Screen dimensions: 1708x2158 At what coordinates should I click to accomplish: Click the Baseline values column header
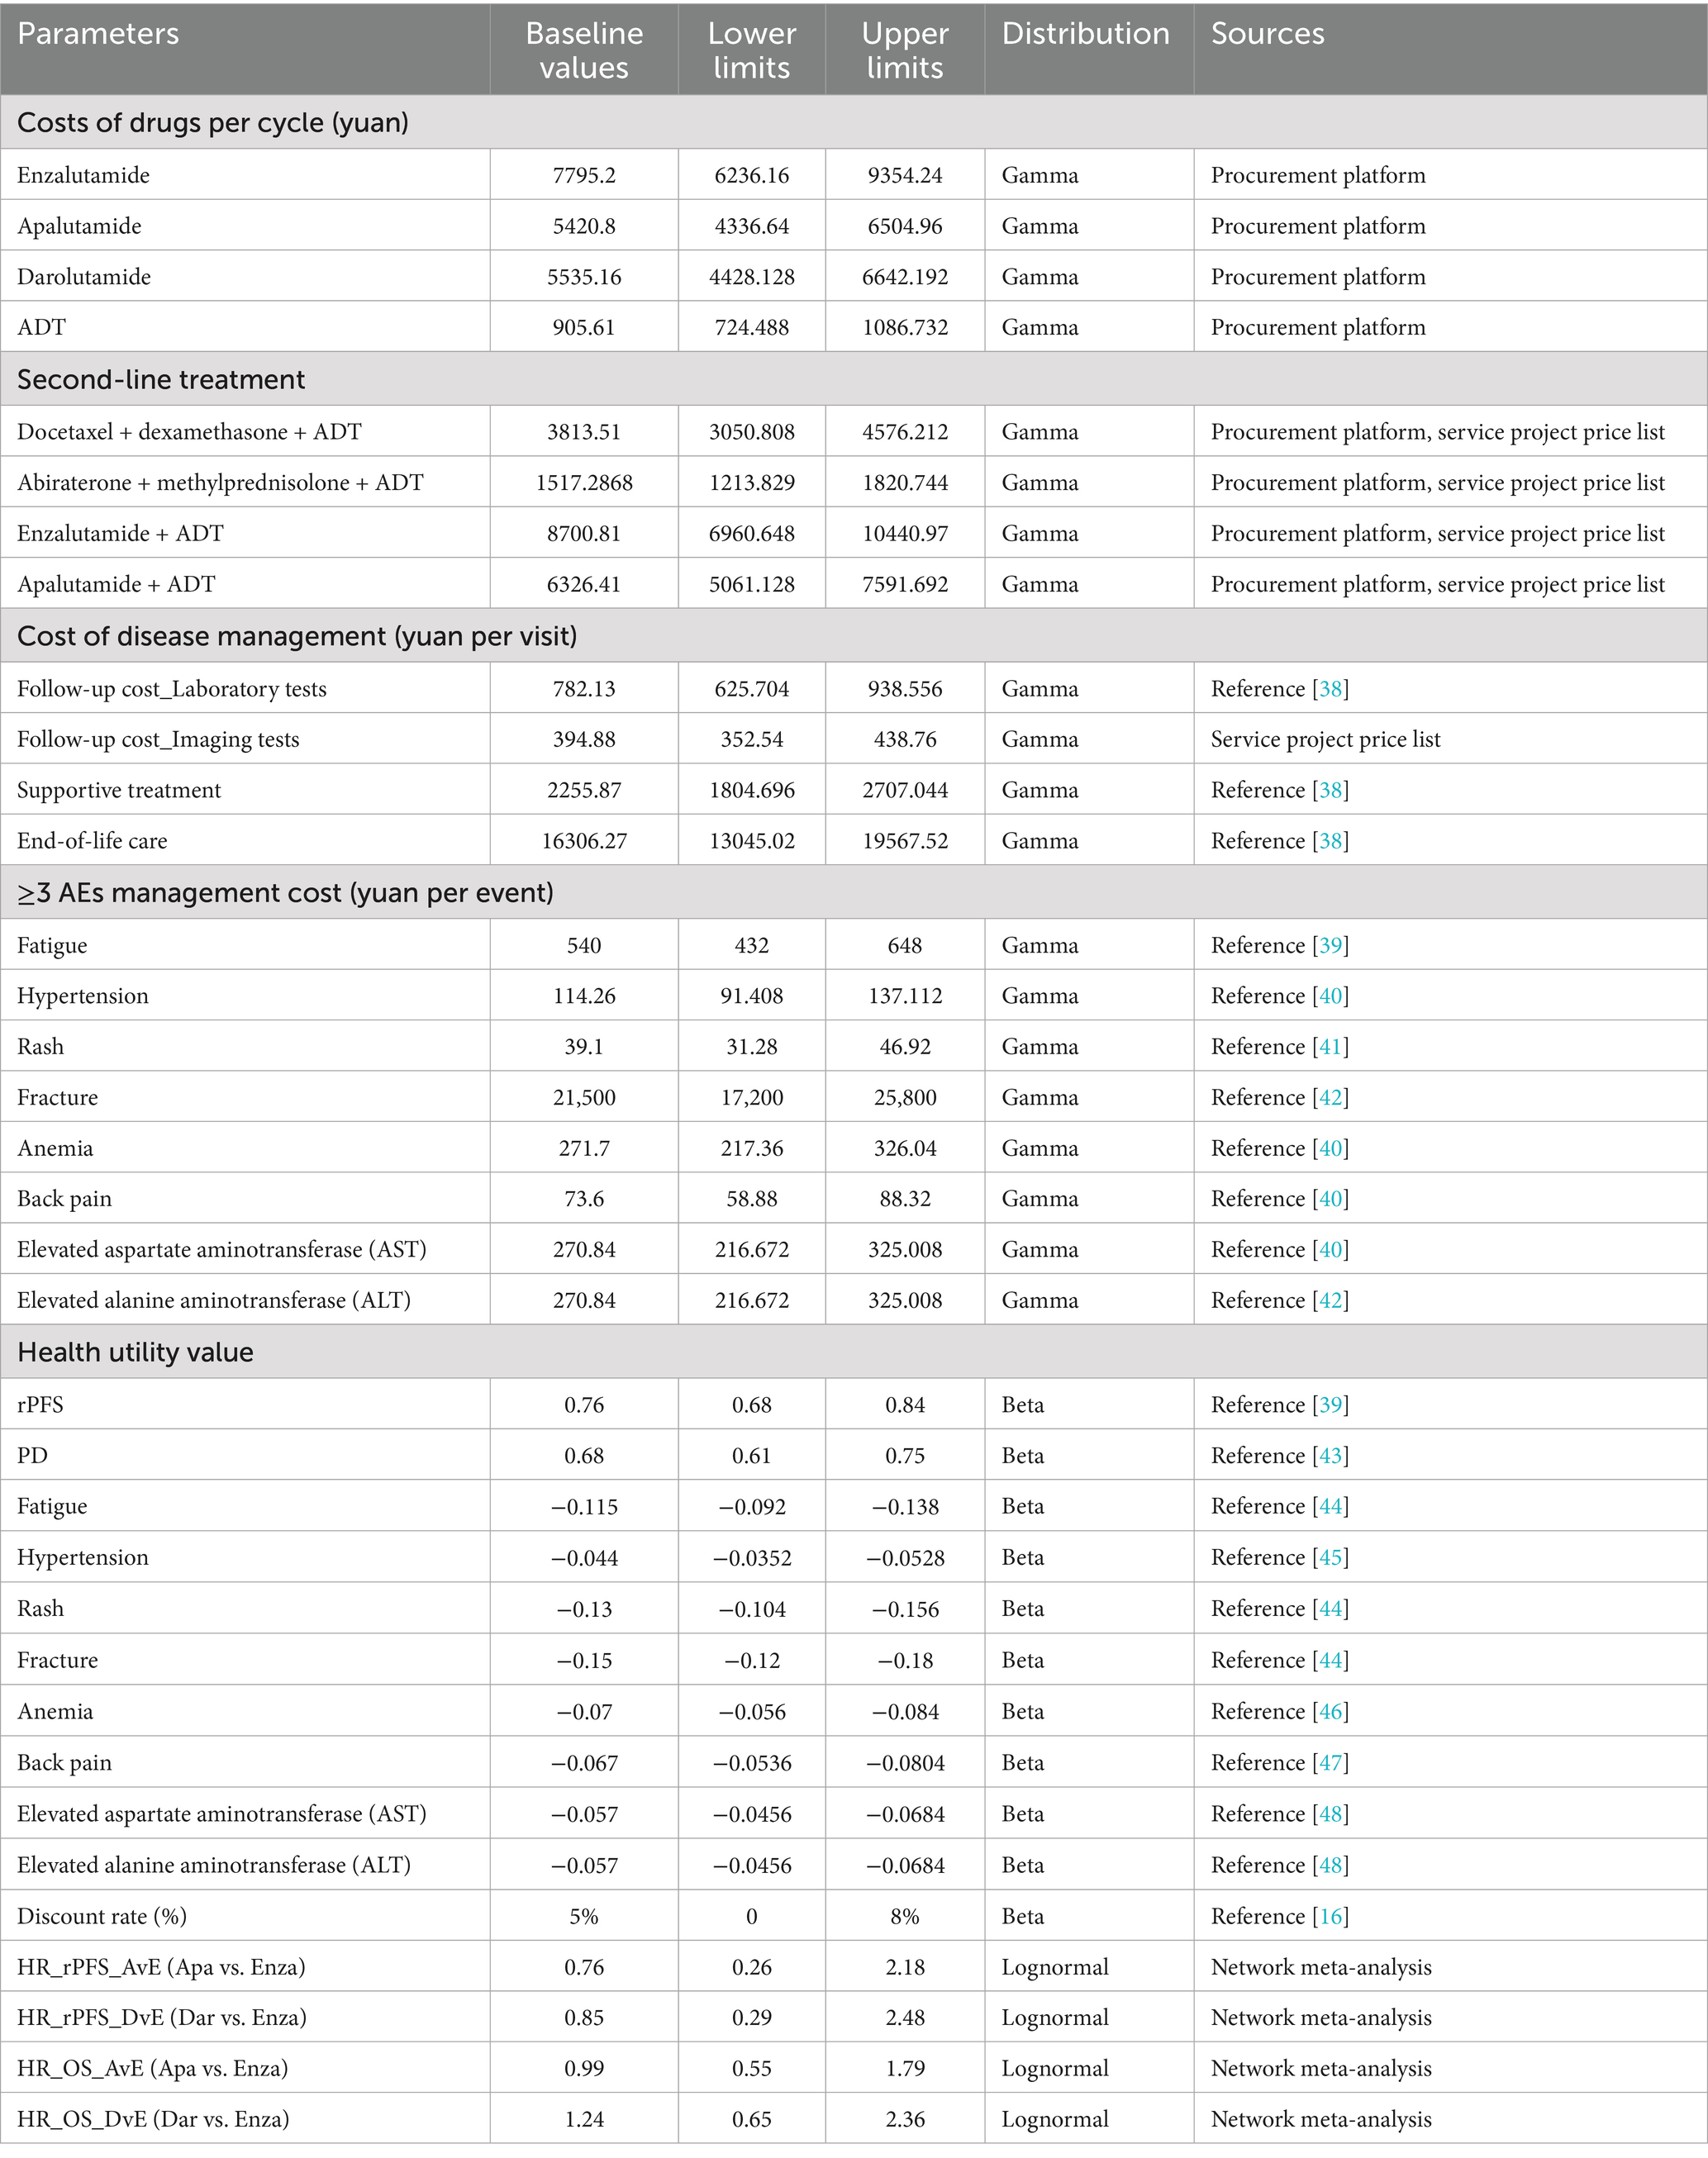(x=584, y=50)
